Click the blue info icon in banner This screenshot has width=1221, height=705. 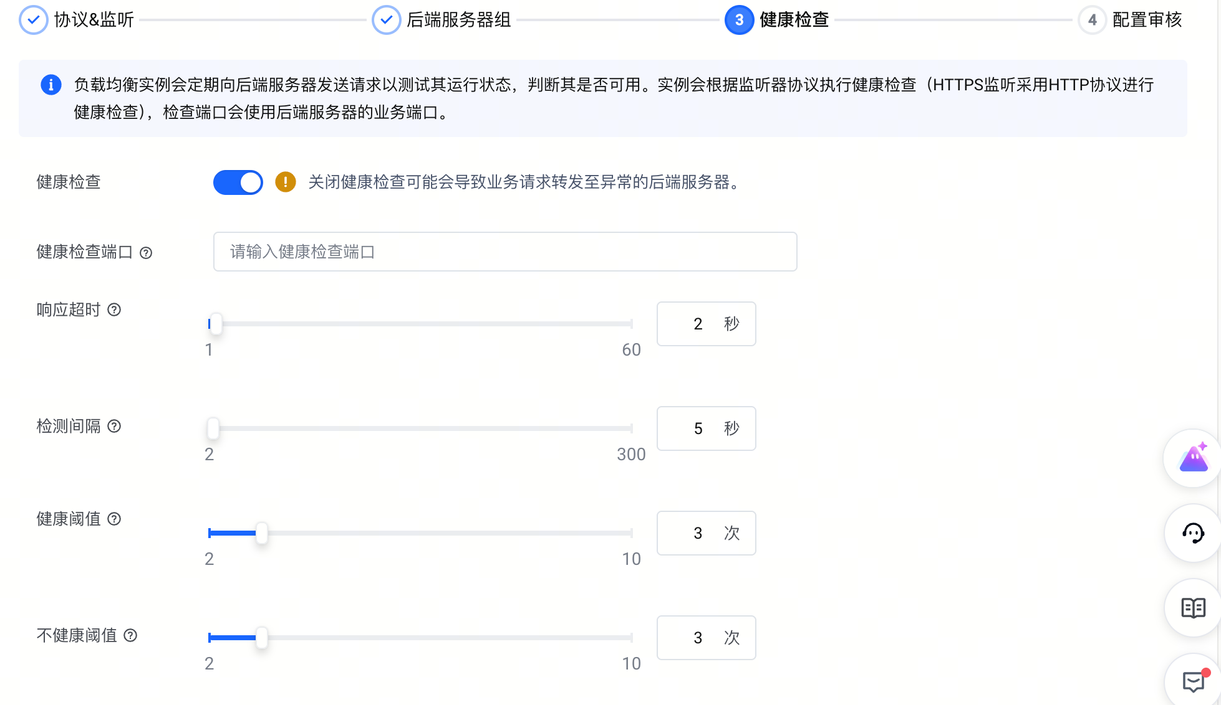51,85
